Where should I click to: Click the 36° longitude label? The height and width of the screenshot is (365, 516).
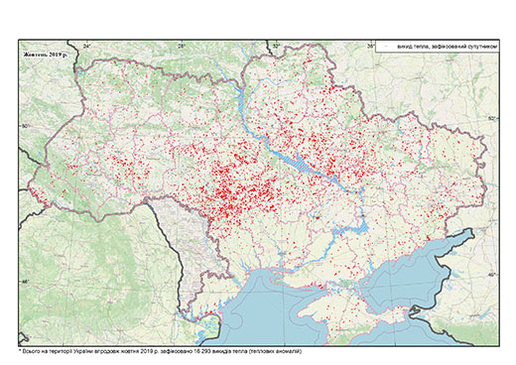(372, 46)
